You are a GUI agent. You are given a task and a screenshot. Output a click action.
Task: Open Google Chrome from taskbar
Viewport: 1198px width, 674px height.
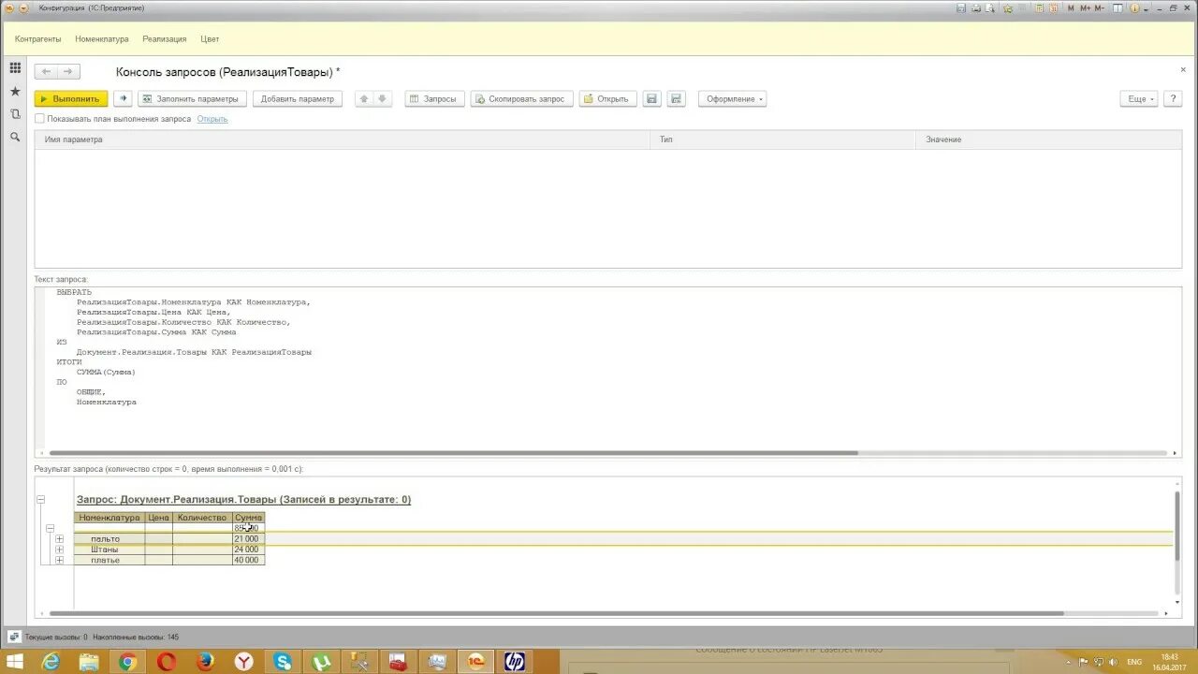click(x=128, y=661)
